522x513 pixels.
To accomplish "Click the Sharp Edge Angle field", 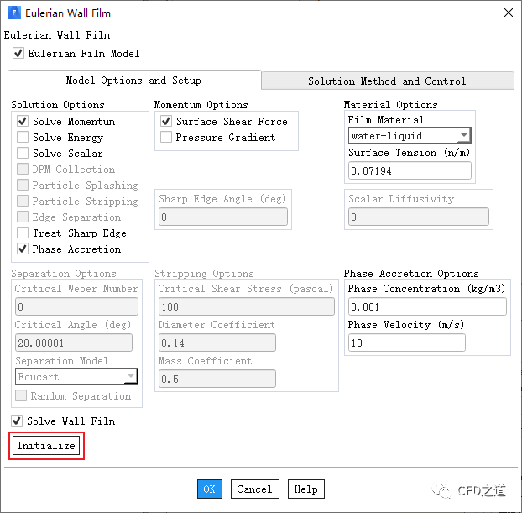I will click(x=223, y=217).
